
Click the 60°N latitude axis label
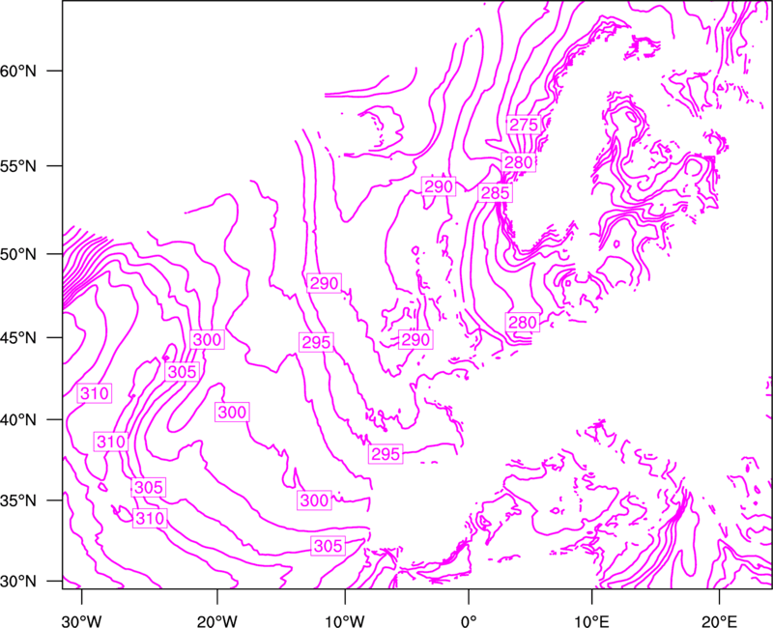(x=18, y=71)
